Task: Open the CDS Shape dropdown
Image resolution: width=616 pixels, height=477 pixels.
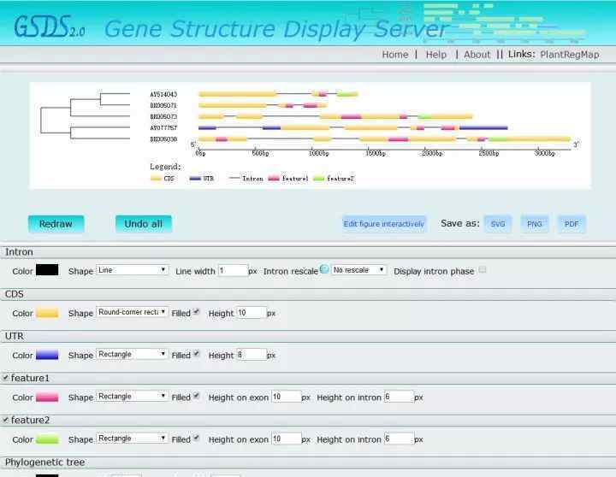Action: pyautogui.click(x=132, y=312)
